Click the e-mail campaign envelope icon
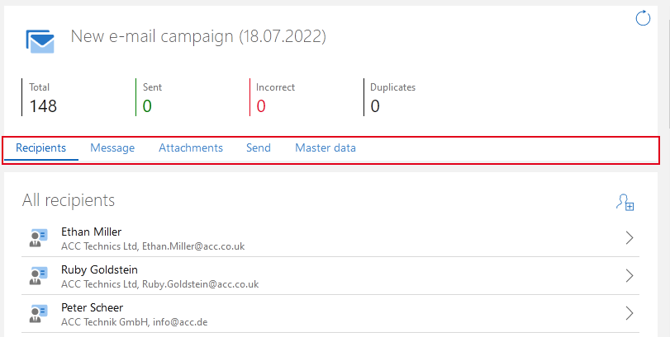The width and height of the screenshot is (670, 337). tap(40, 40)
